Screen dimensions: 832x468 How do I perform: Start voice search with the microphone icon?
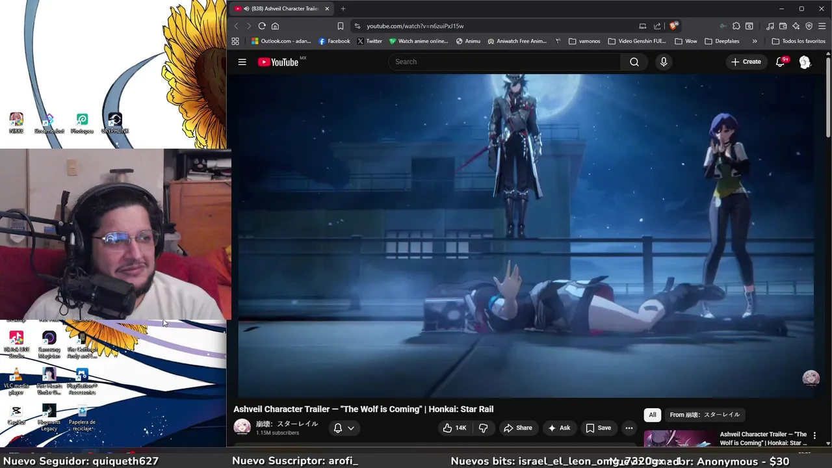tap(664, 62)
